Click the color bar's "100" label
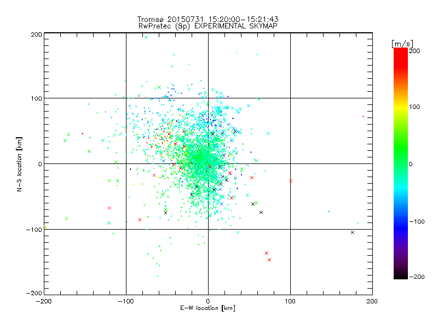The height and width of the screenshot is (328, 438). tap(414, 107)
